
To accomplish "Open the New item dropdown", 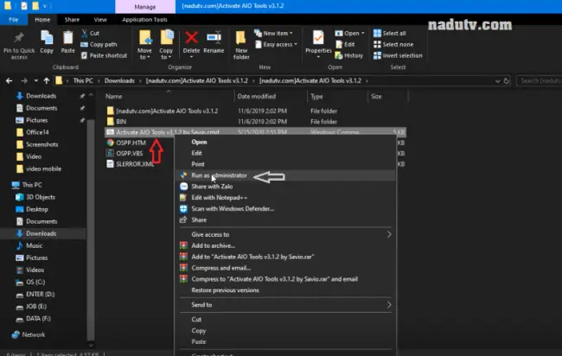I will click(x=273, y=34).
